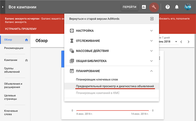Screen dimensions: 196x121
Task: Click the home icon next to Кампании
Action: coord(26,60)
